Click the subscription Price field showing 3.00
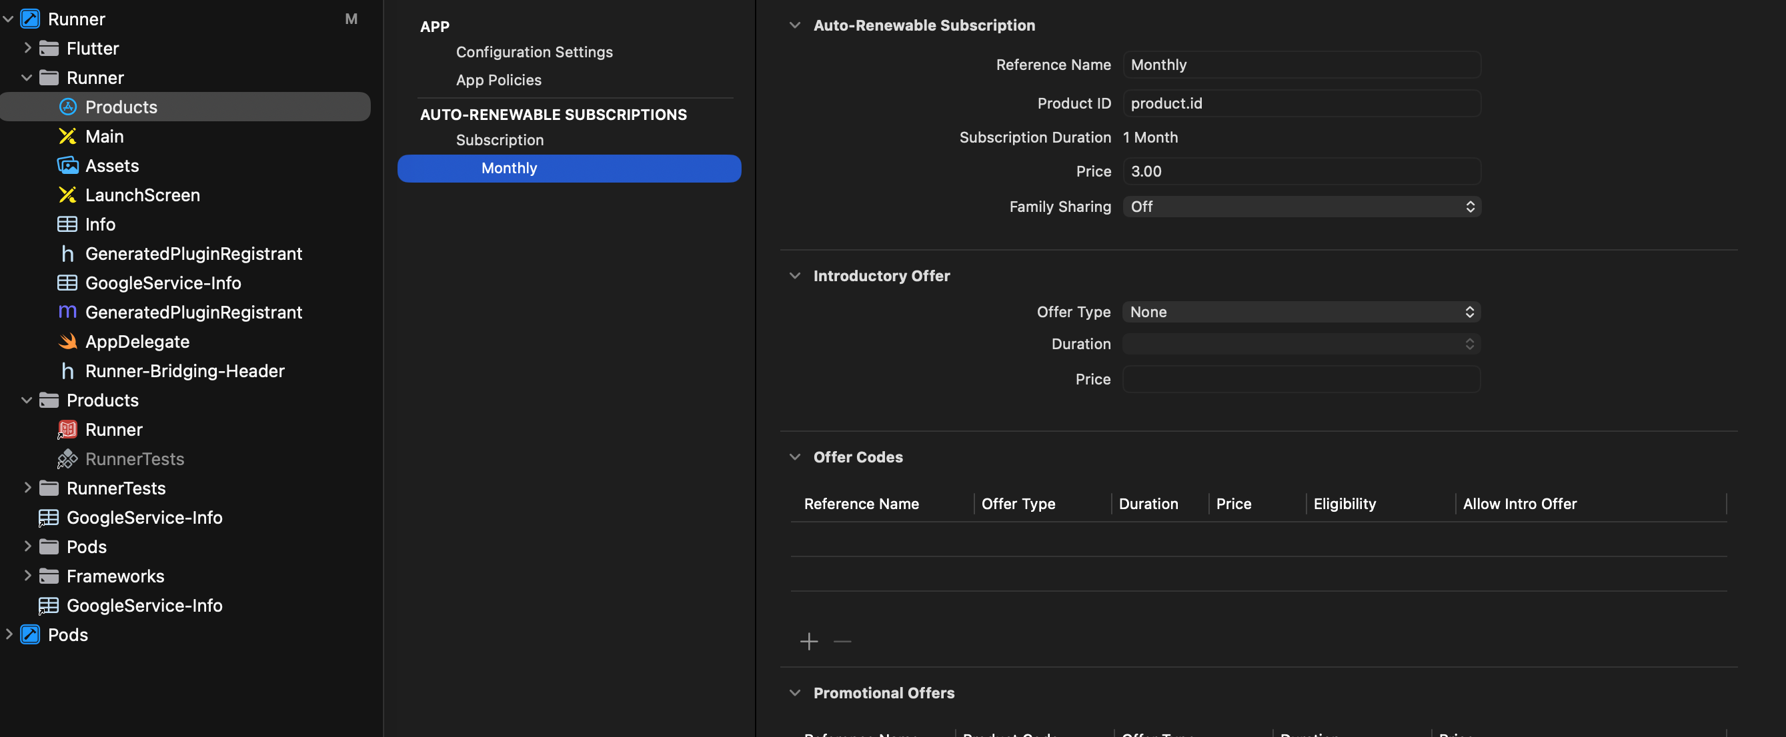The width and height of the screenshot is (1786, 737). coord(1301,171)
